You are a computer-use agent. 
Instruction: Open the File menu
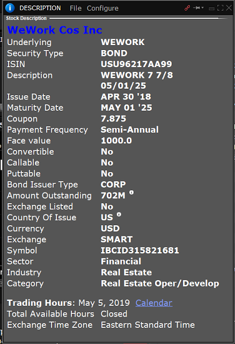pyautogui.click(x=76, y=9)
